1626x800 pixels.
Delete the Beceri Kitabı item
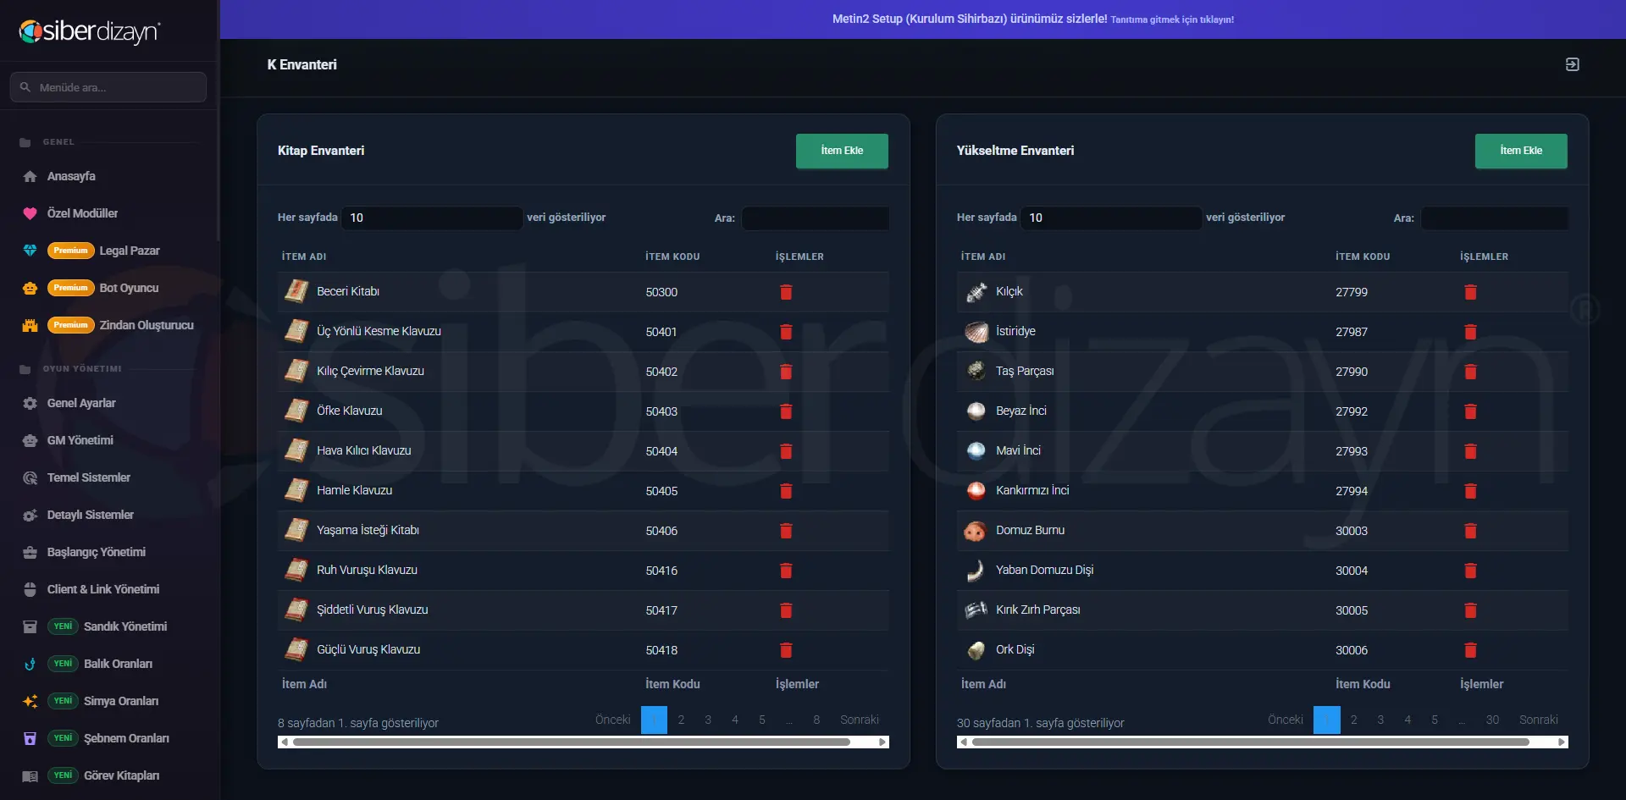pyautogui.click(x=786, y=292)
